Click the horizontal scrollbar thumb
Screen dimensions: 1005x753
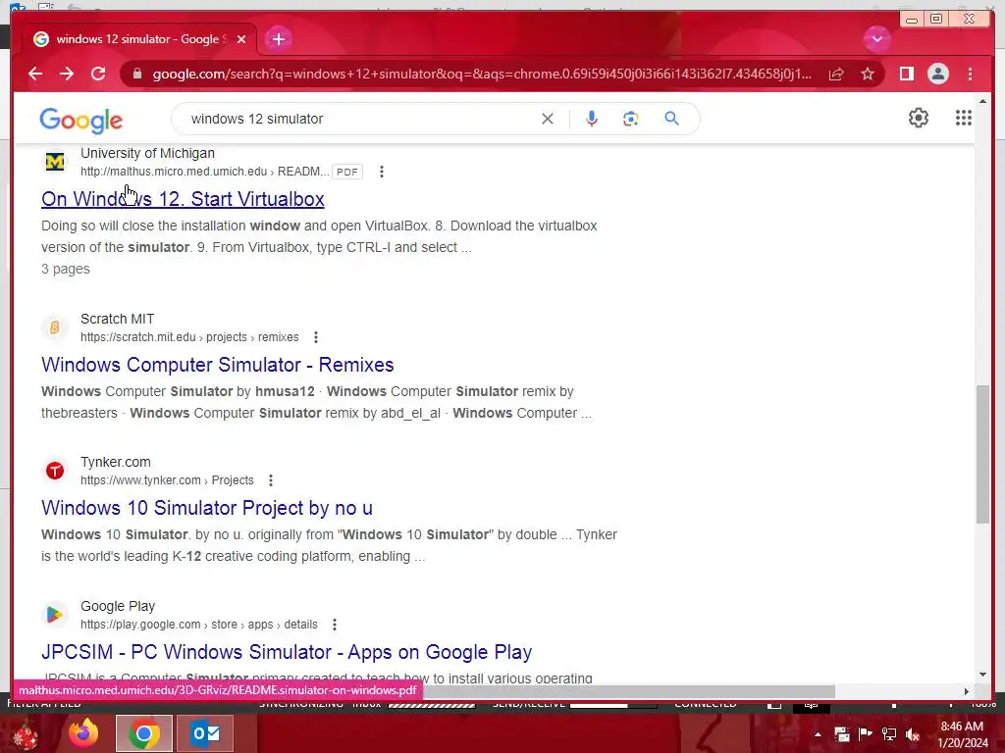pos(628,691)
